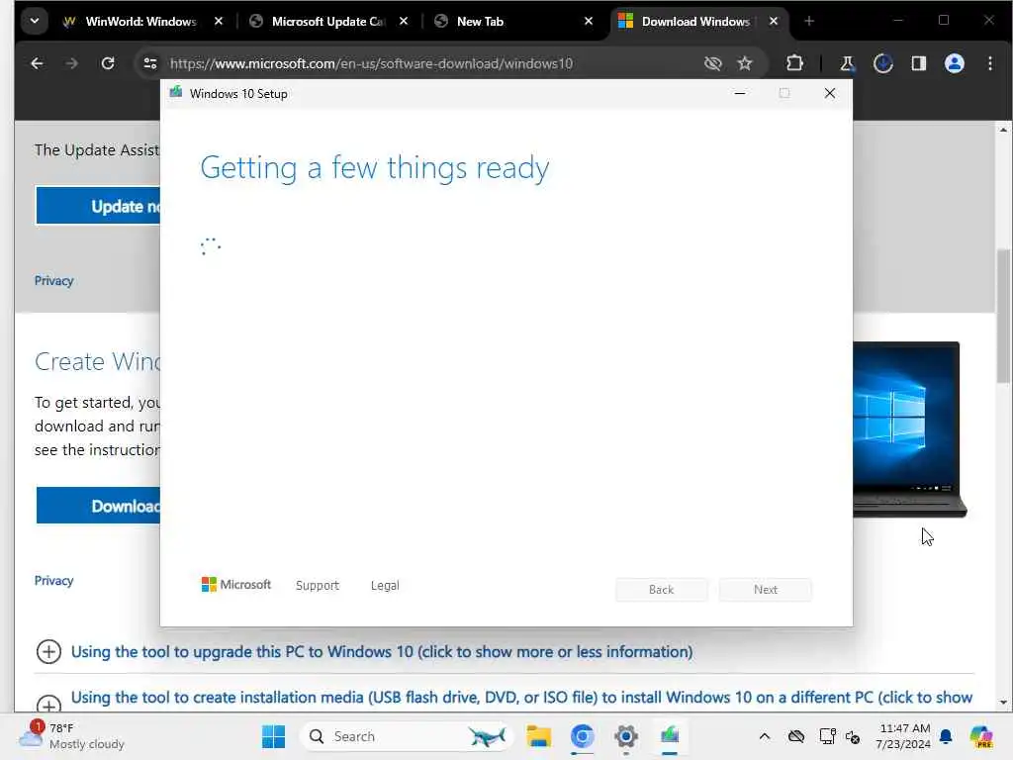Open the Chrome Labs flask icon
Image resolution: width=1013 pixels, height=760 pixels.
(x=847, y=63)
